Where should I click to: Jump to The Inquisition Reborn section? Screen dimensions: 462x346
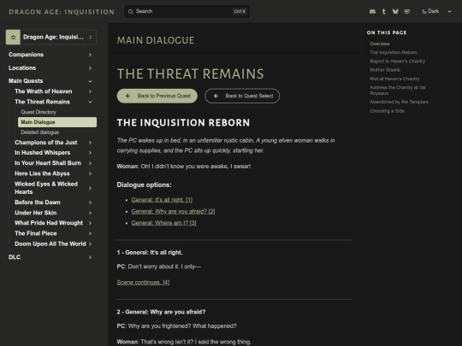[x=394, y=52]
